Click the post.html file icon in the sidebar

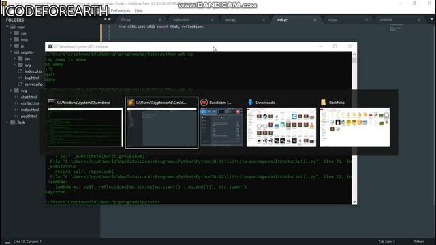click(x=16, y=116)
